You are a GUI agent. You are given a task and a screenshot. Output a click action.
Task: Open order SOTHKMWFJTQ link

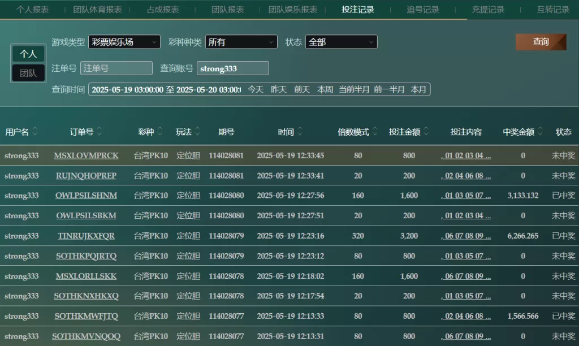[86, 316]
